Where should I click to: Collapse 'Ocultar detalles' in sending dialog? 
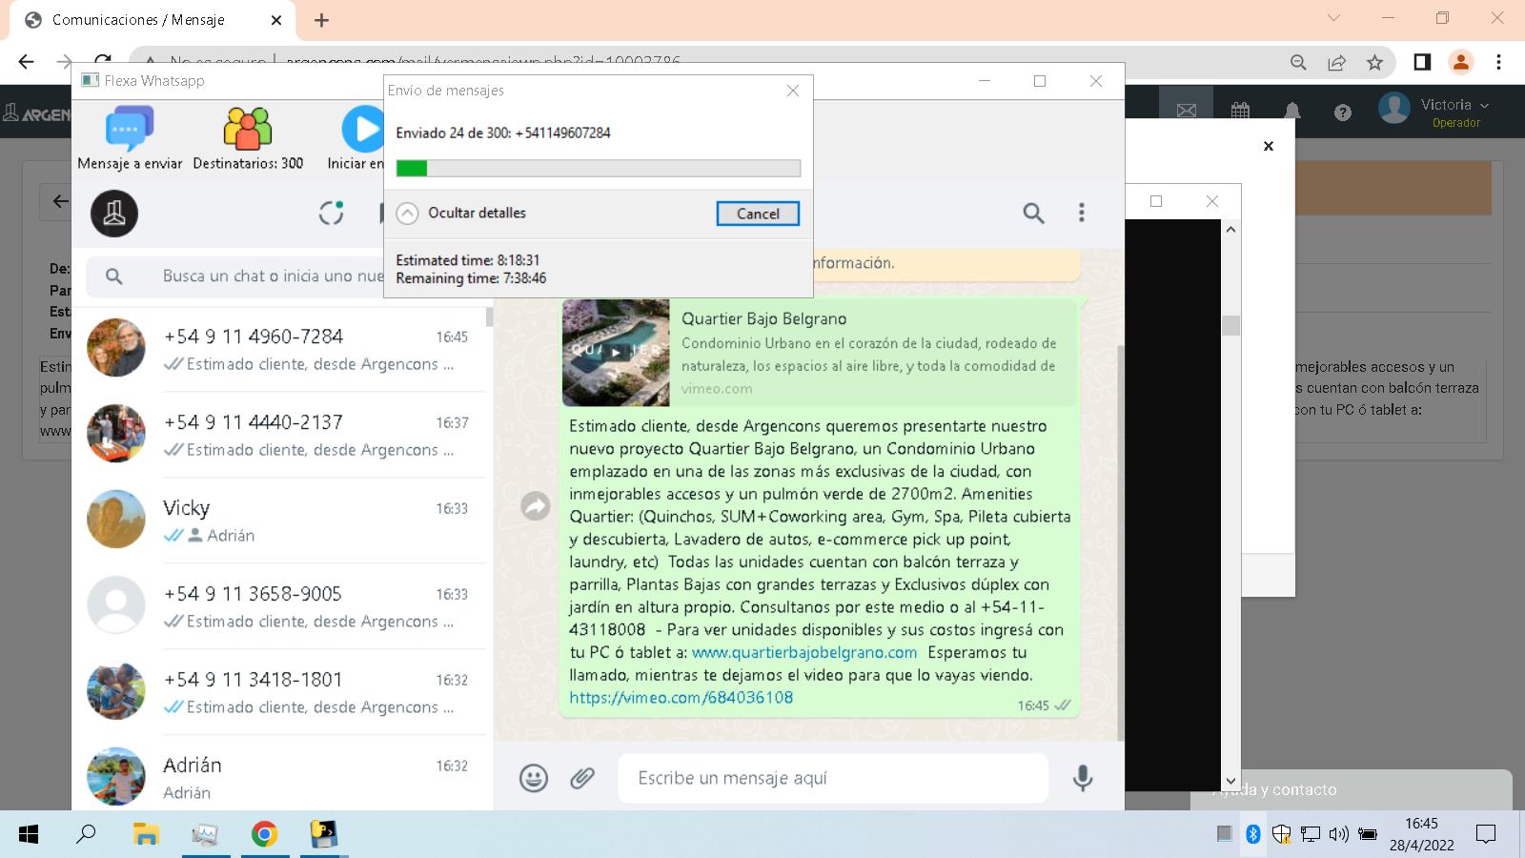461,213
